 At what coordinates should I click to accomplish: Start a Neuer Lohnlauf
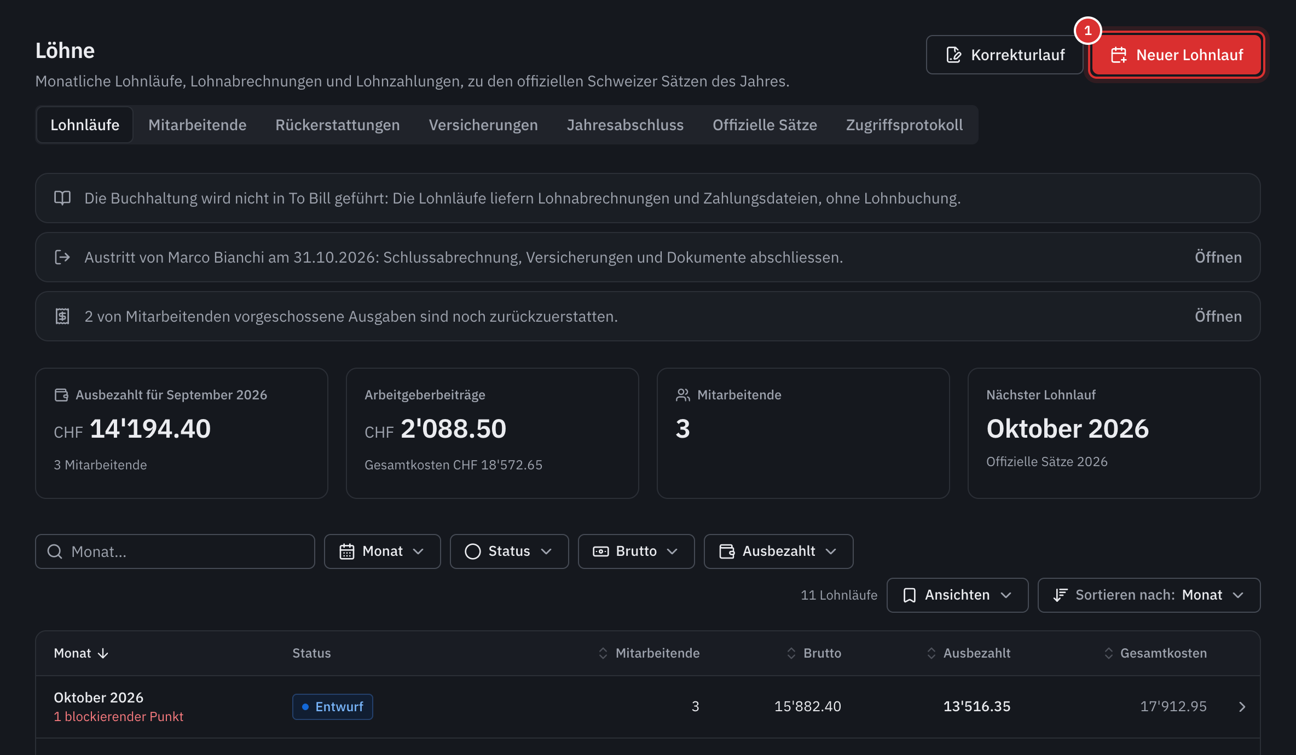(1176, 55)
